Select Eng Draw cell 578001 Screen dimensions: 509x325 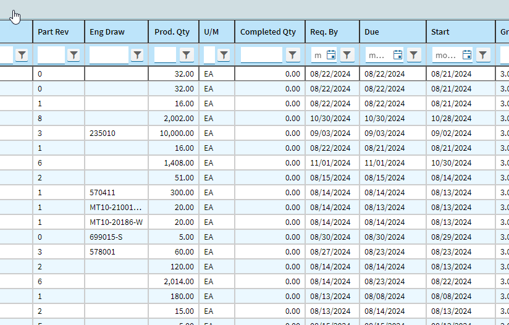tap(117, 252)
